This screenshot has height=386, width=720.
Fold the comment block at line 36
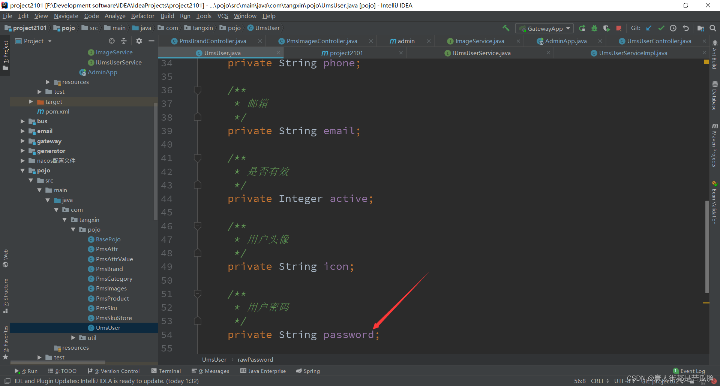pyautogui.click(x=197, y=90)
